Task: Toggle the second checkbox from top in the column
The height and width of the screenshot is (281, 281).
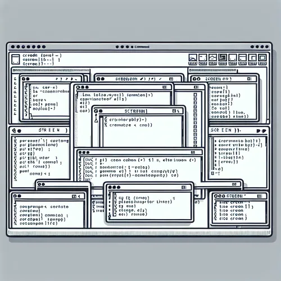Action: (x=195, y=99)
